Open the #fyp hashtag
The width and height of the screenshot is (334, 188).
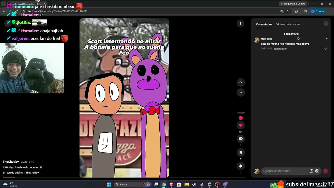click(11, 167)
